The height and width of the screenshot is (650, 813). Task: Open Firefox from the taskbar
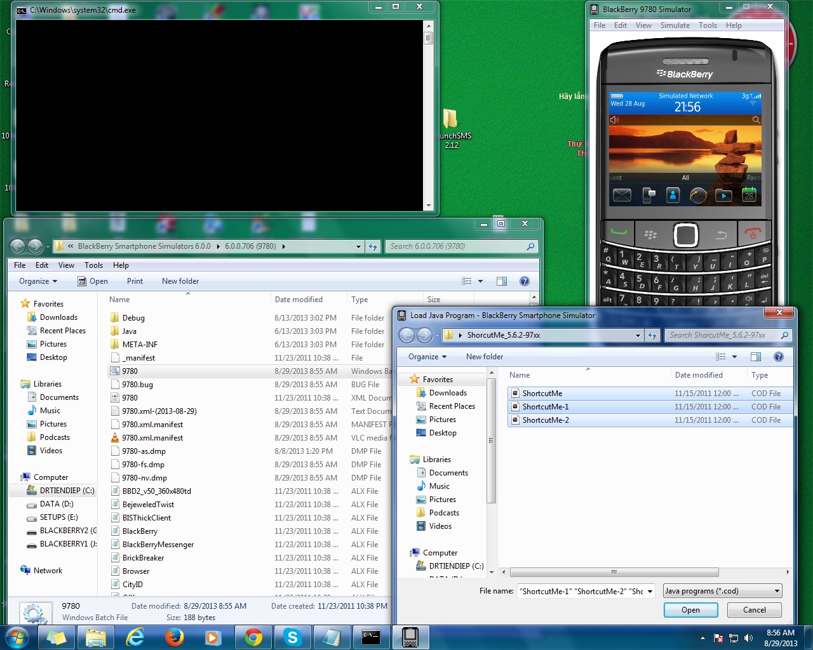(175, 637)
